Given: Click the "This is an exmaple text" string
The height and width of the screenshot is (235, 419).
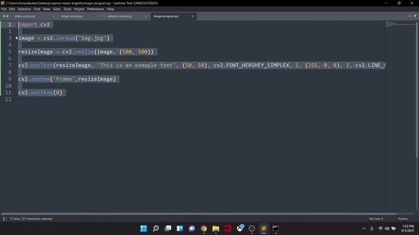Looking at the screenshot, I should pyautogui.click(x=136, y=65).
